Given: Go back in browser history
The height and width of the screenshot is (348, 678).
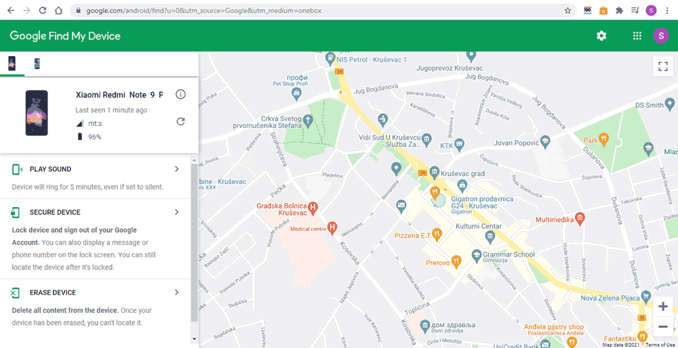Looking at the screenshot, I should point(11,11).
